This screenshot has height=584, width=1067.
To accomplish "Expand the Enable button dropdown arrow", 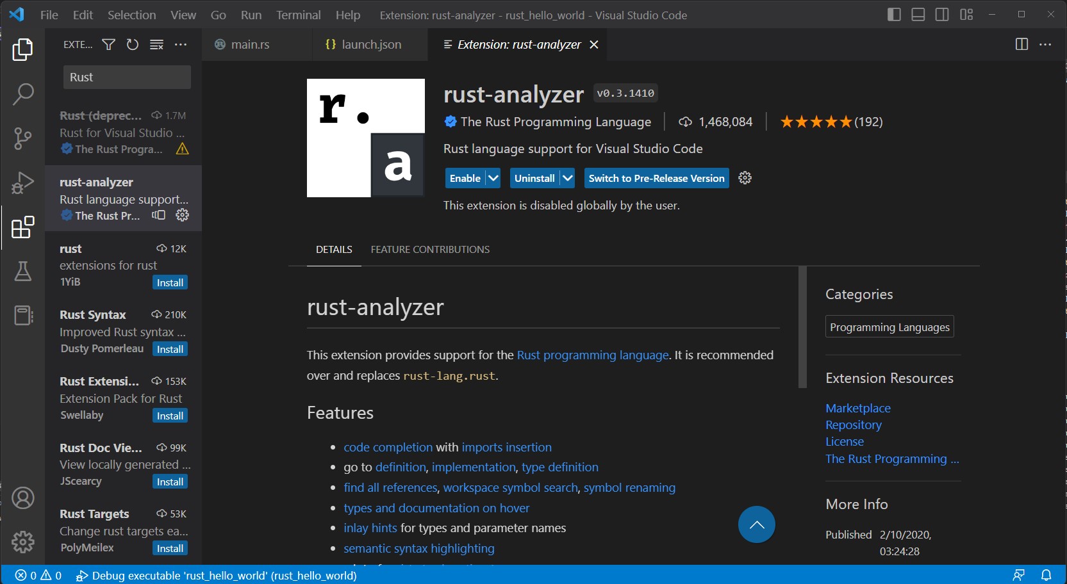I will 493,178.
